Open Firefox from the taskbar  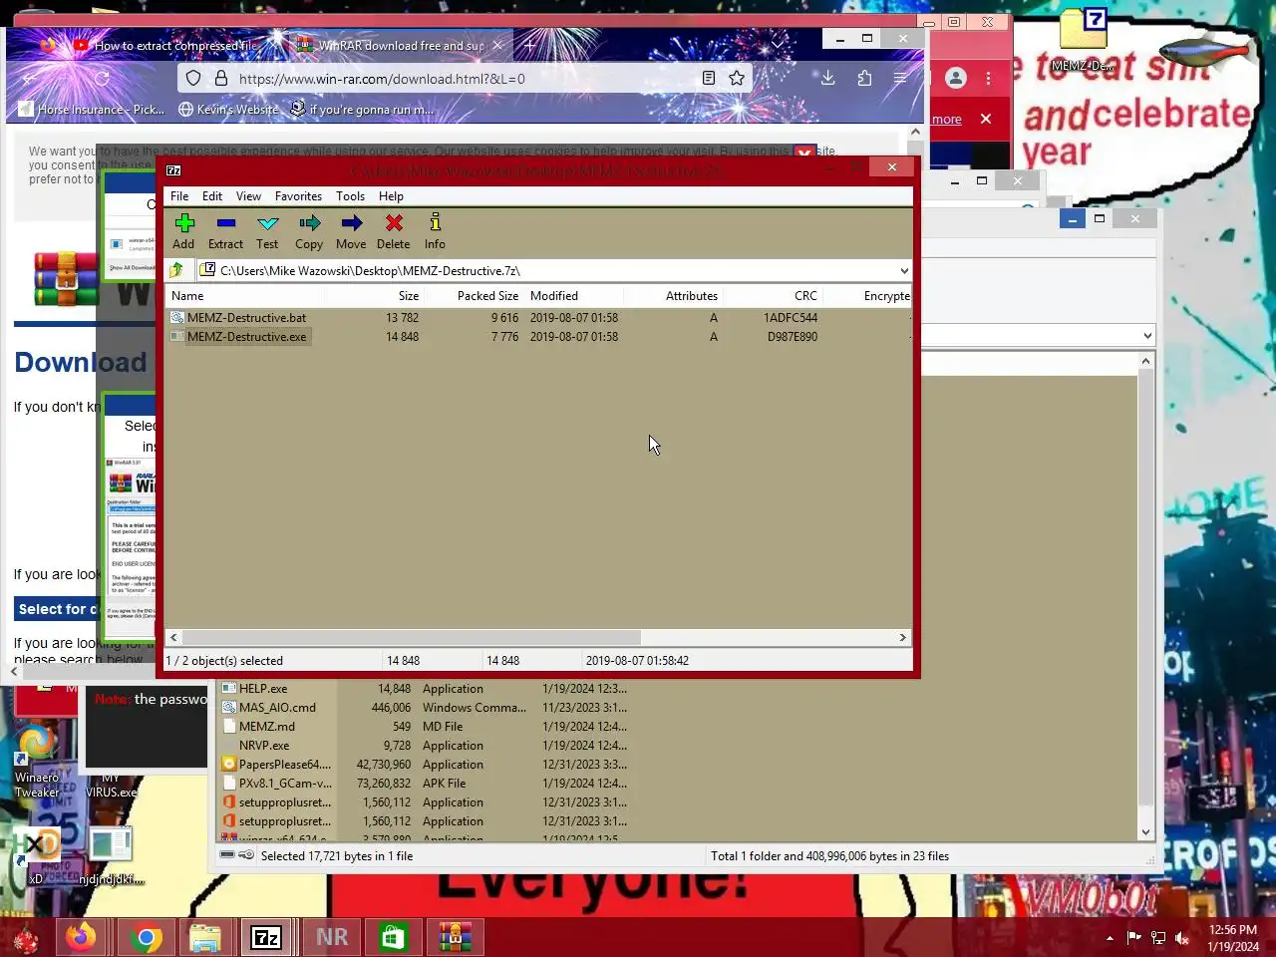point(81,937)
